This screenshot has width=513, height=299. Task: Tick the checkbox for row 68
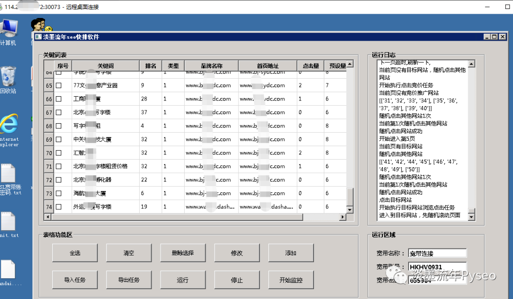point(58,126)
